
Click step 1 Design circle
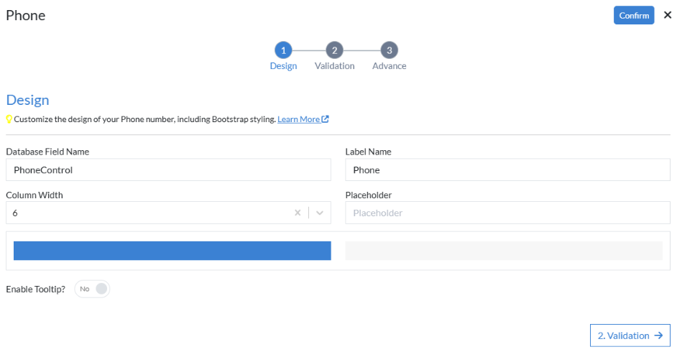click(283, 50)
